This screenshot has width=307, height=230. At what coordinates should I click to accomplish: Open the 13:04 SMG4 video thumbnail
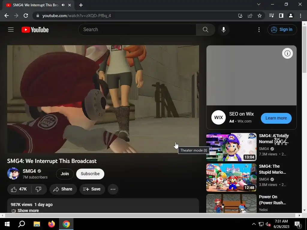231,147
